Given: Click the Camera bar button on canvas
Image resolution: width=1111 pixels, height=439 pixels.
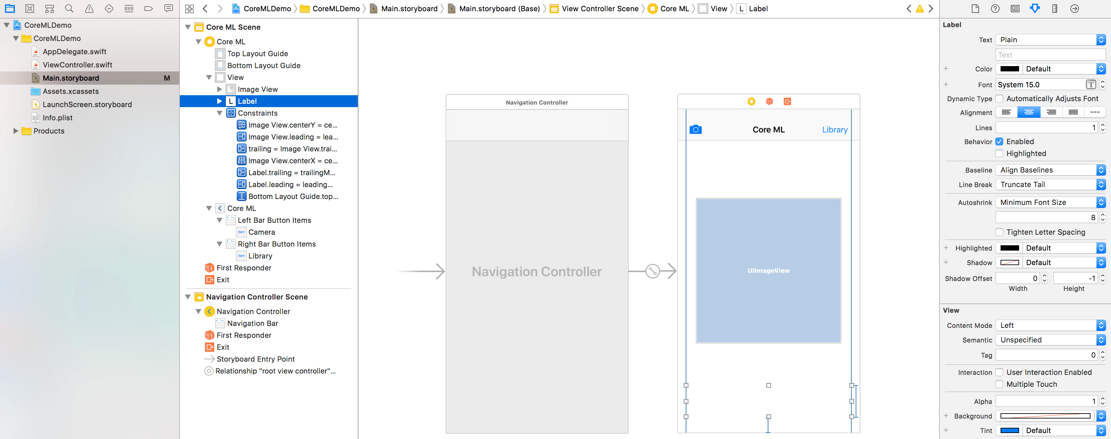Looking at the screenshot, I should [695, 129].
